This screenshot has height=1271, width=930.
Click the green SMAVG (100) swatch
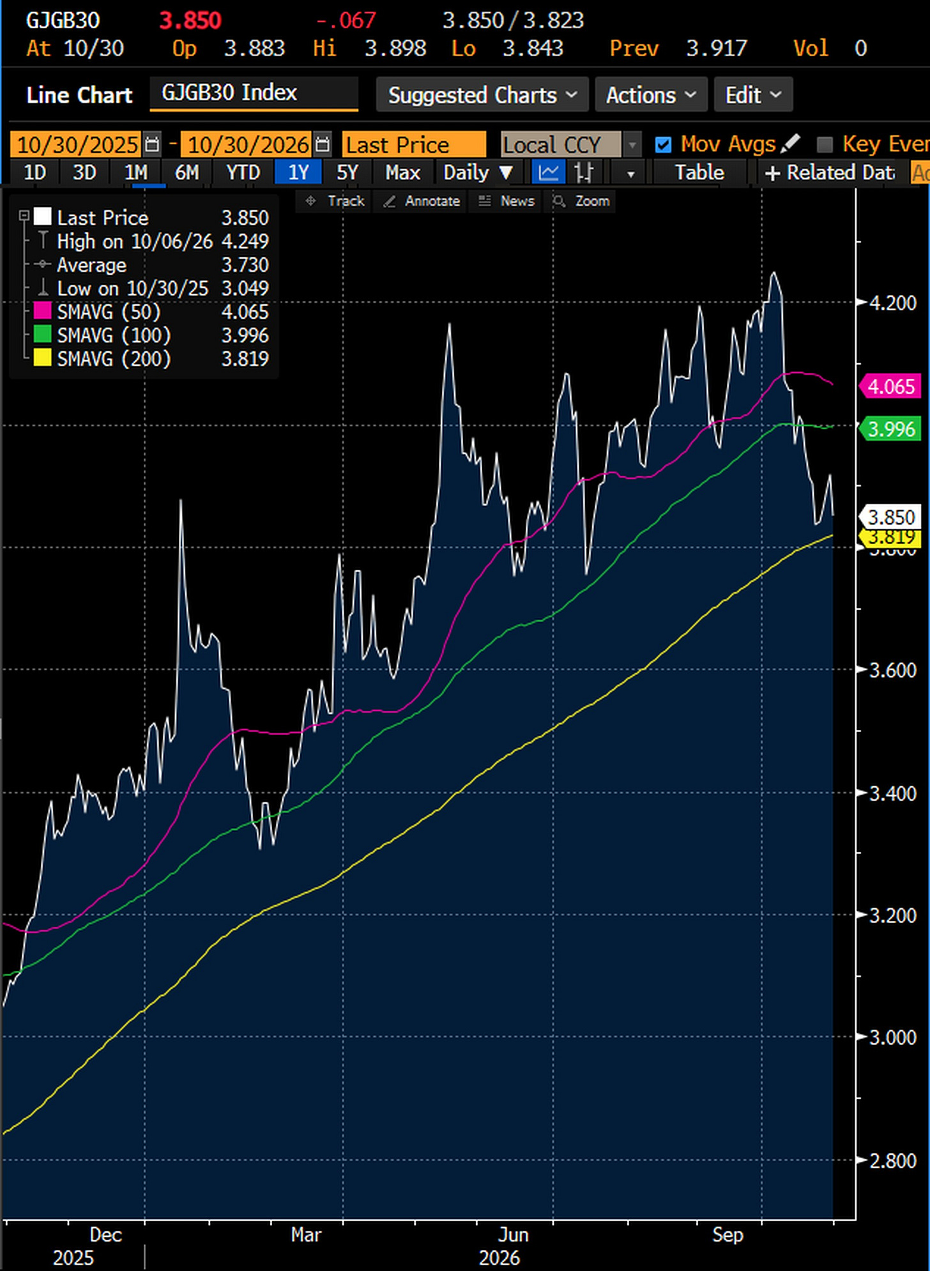point(43,335)
